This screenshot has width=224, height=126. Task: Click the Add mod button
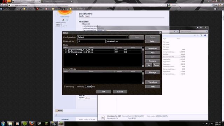click(153, 52)
